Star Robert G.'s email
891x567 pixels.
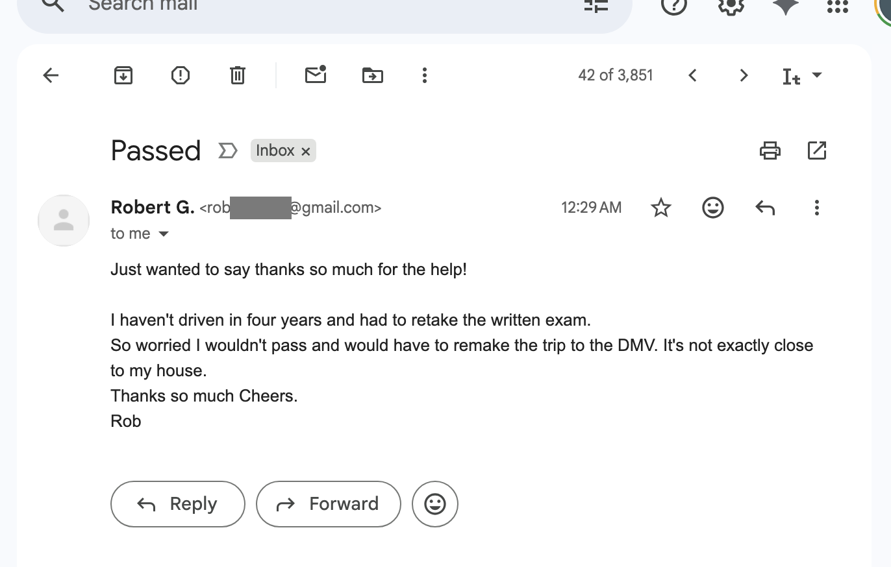pyautogui.click(x=660, y=208)
